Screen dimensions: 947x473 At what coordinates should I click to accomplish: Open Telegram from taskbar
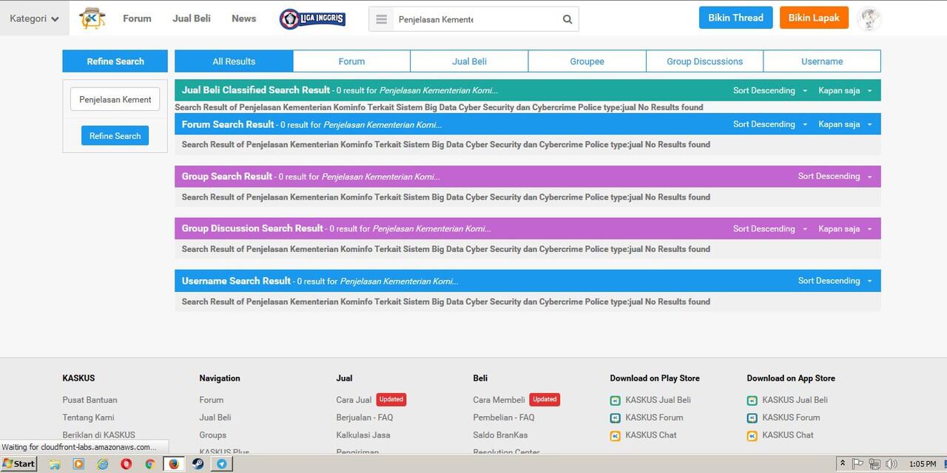coord(221,464)
